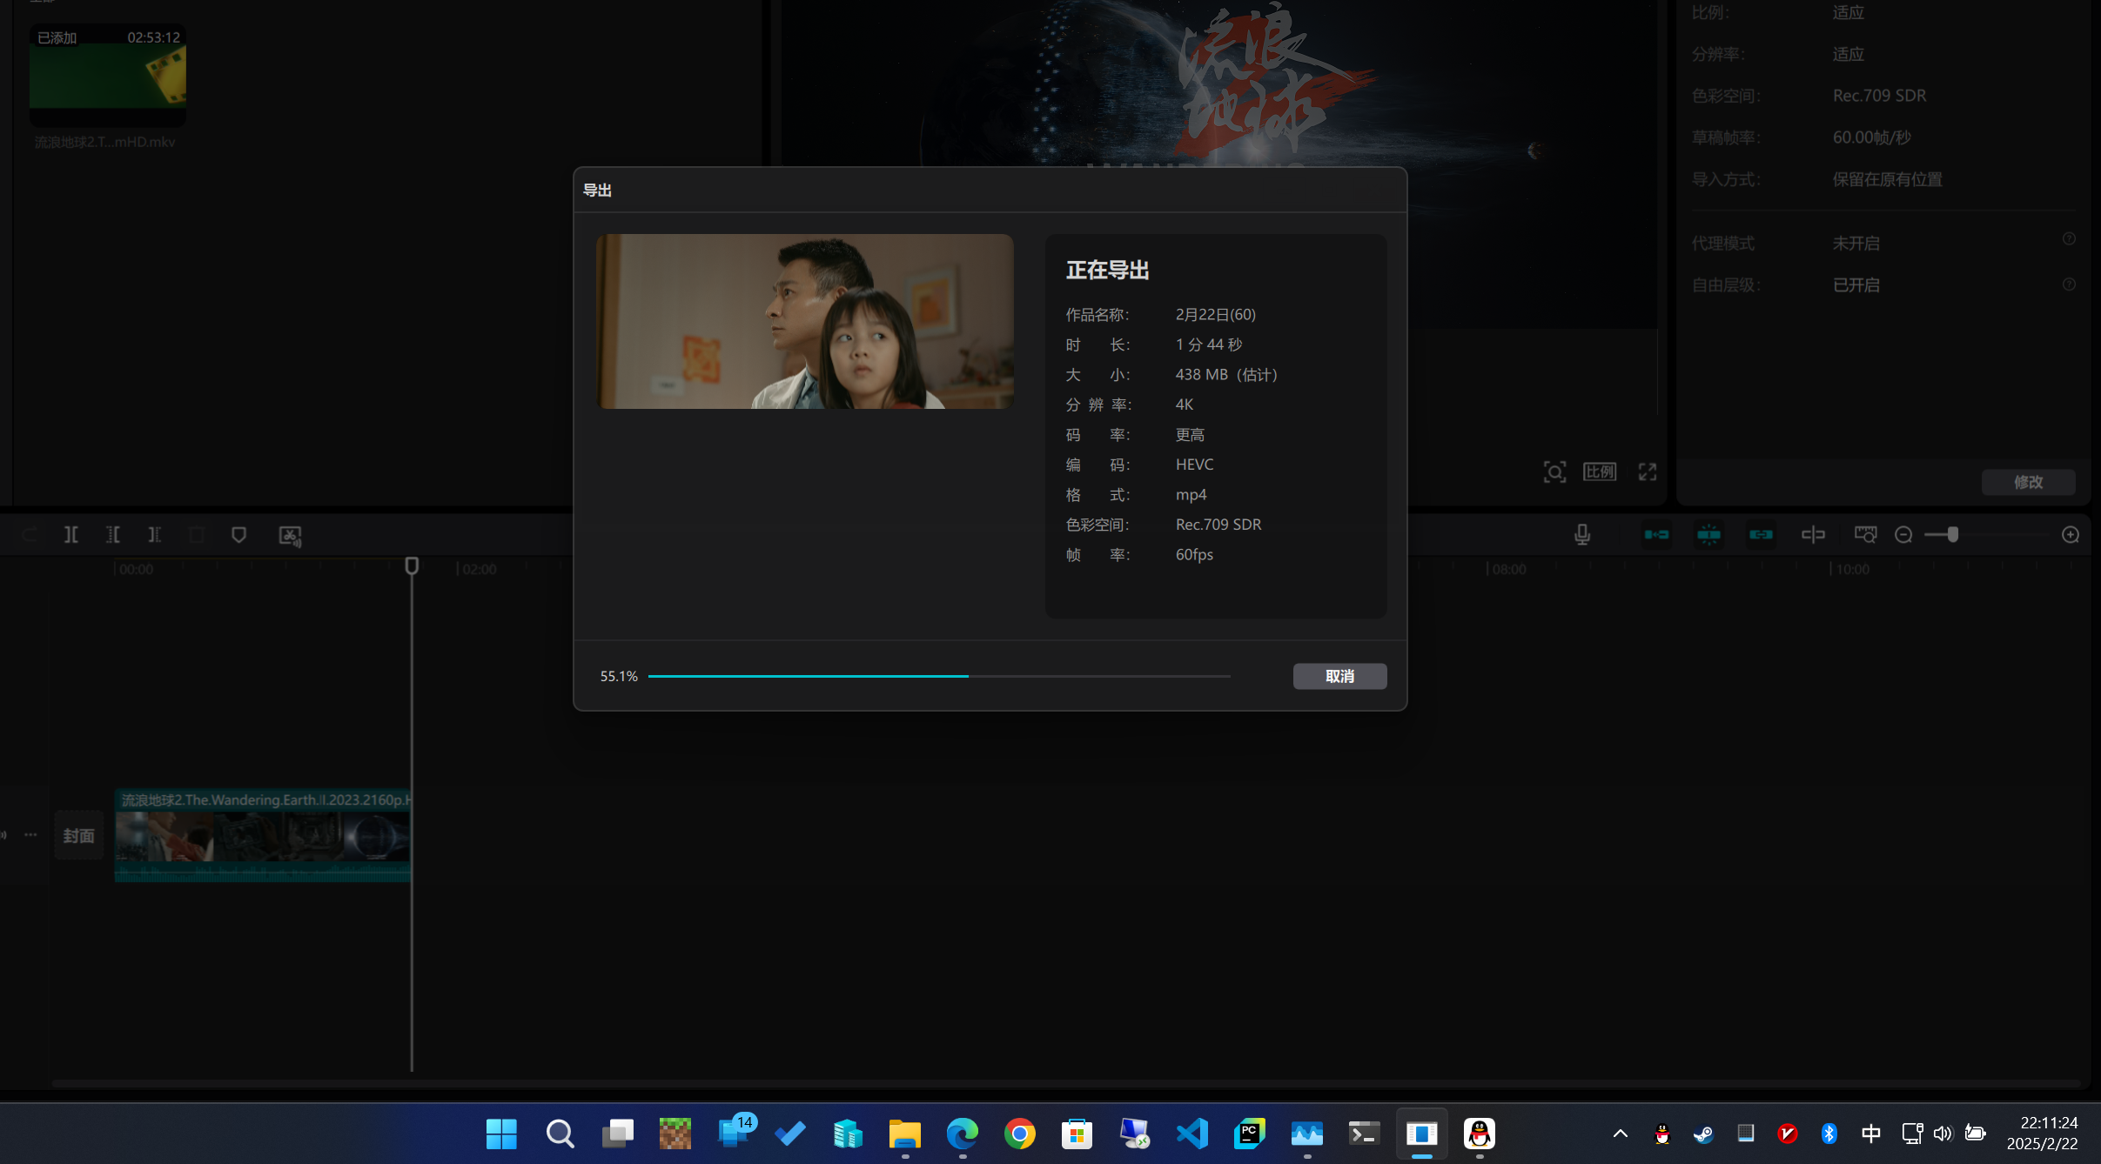Click the add marker shield icon

point(238,535)
